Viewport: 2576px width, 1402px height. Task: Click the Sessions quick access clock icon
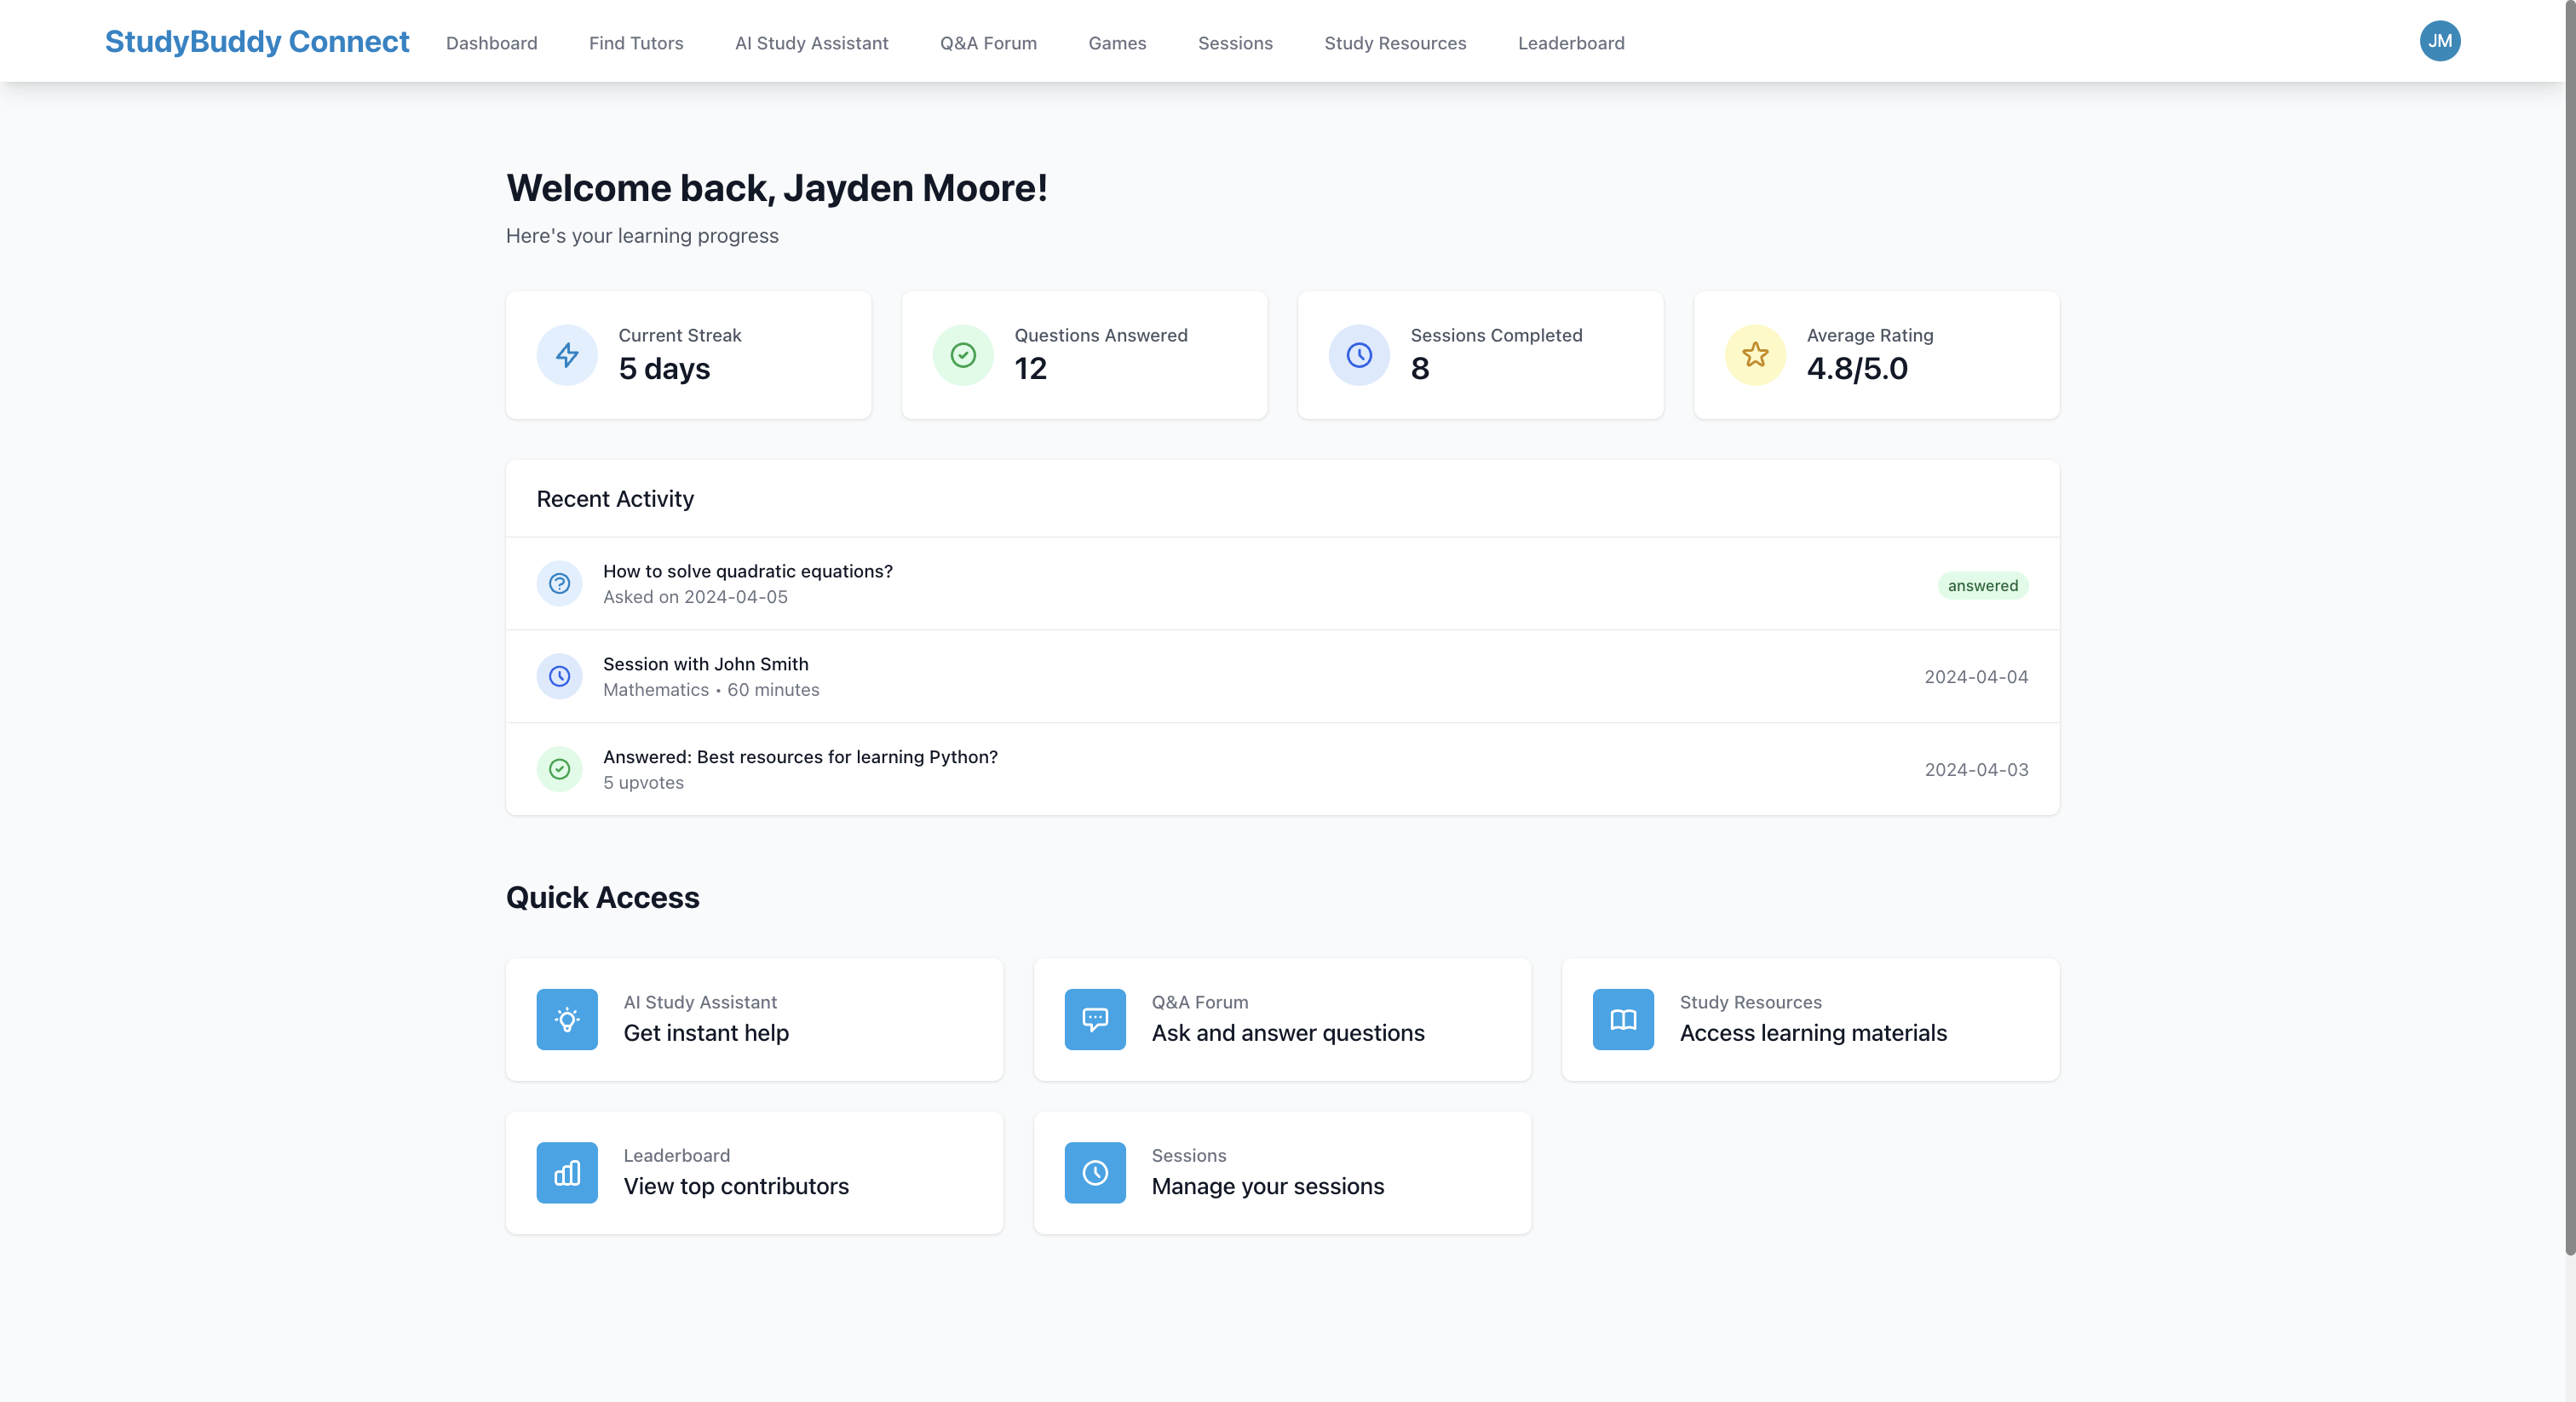pyautogui.click(x=1095, y=1172)
